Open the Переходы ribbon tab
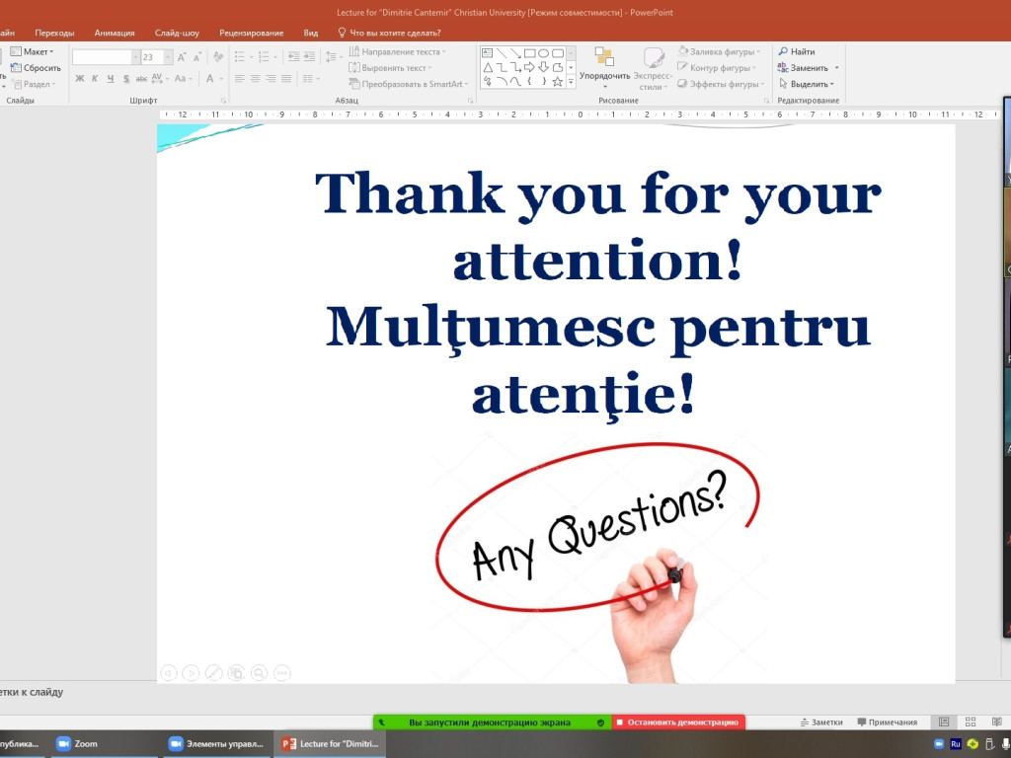This screenshot has height=758, width=1011. coord(55,33)
